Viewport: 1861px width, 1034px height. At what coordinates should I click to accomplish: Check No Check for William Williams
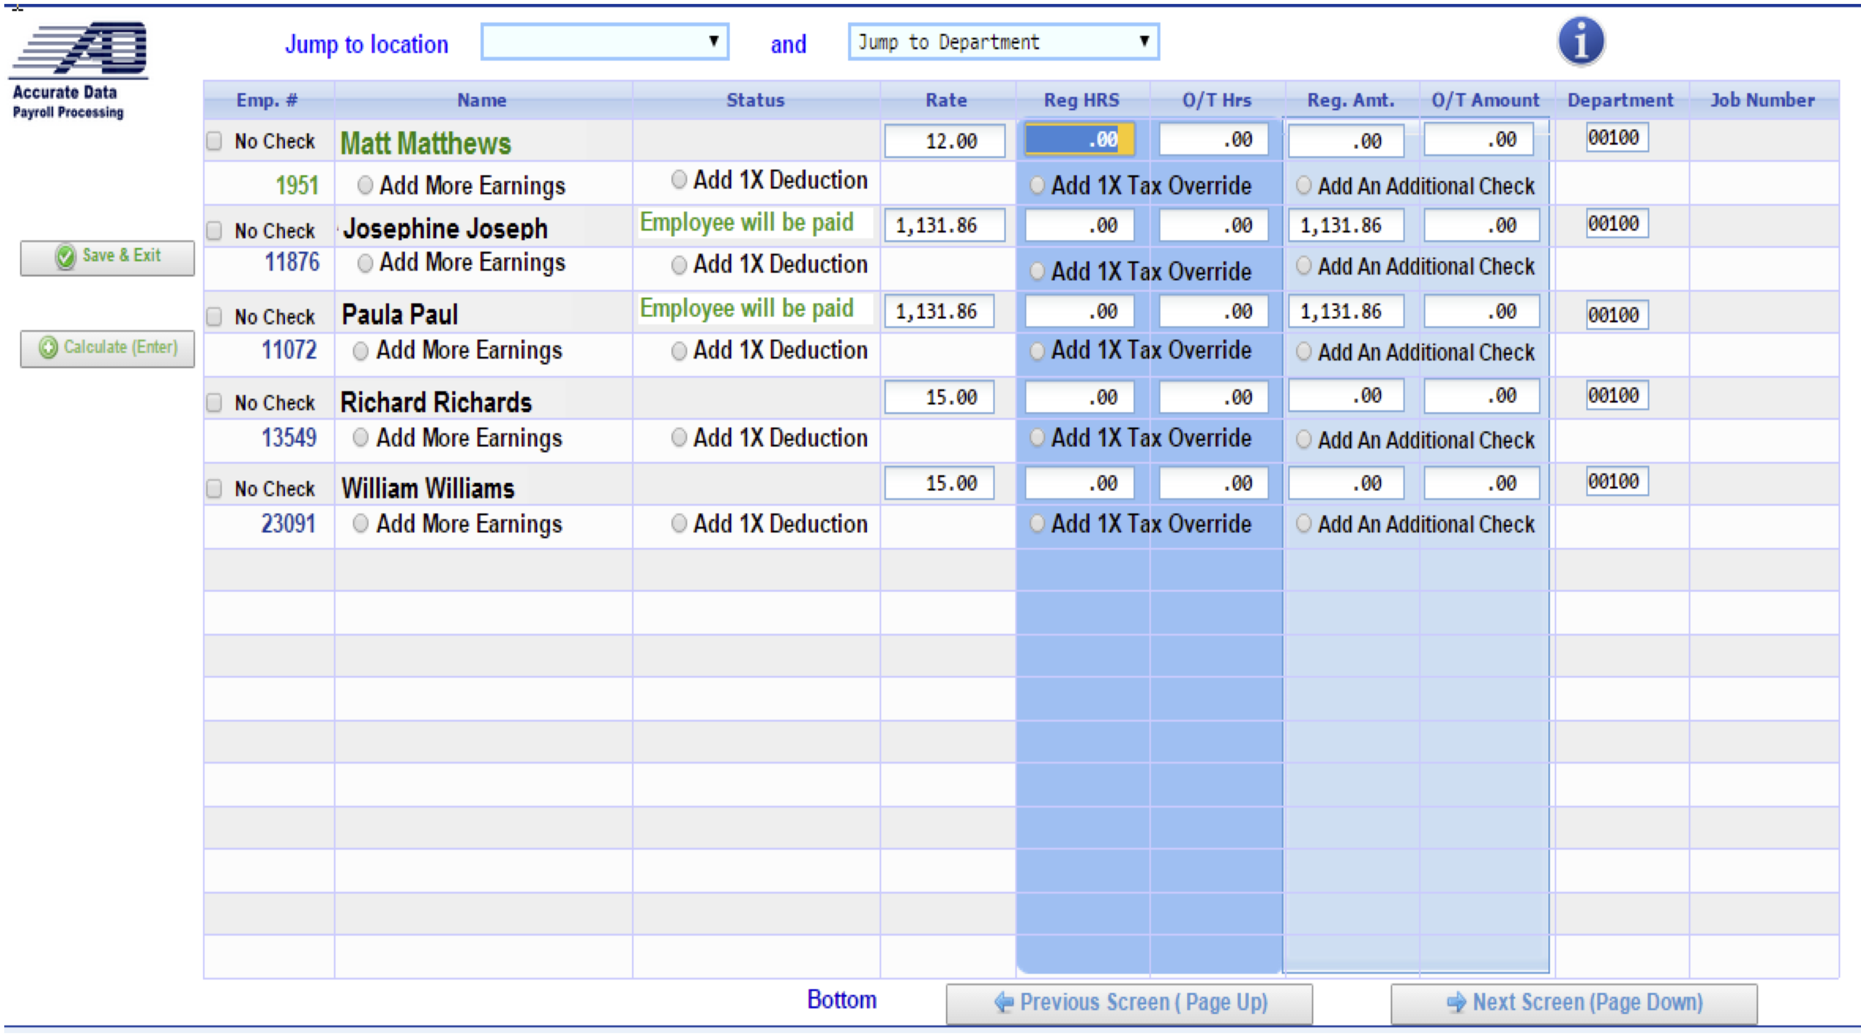tap(214, 488)
